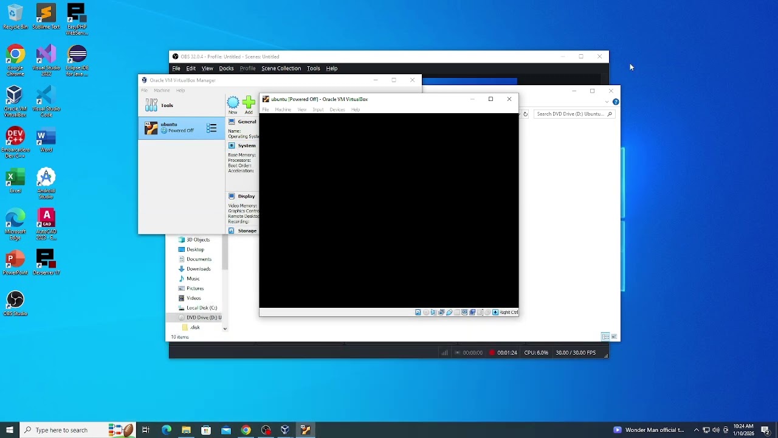Open Task View on taskbar

(x=146, y=430)
